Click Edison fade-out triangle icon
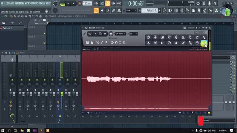Screen dimensions: 237x133 click(x=162, y=43)
